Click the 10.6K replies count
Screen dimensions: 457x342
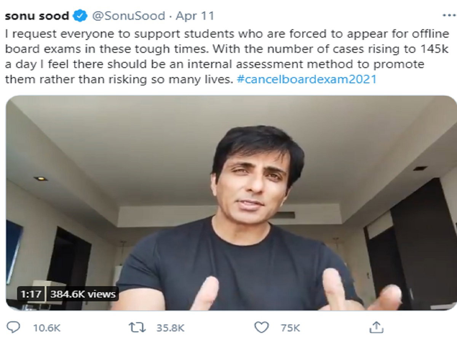[46, 328]
